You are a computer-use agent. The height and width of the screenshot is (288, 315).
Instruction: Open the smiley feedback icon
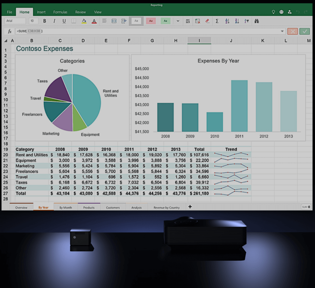[281, 12]
